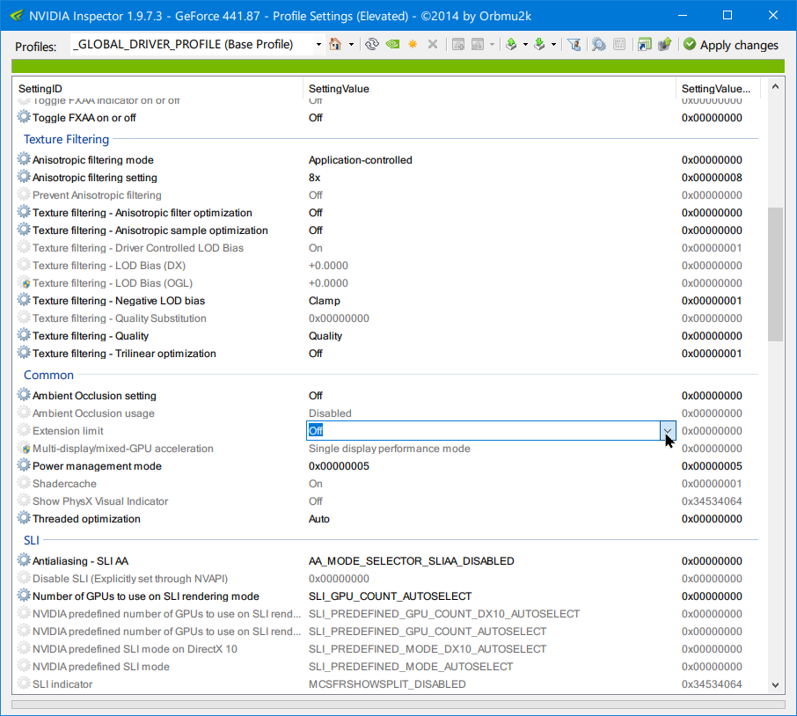Image resolution: width=797 pixels, height=716 pixels.
Task: Select the 8x anisotropic filtering value
Action: (315, 178)
